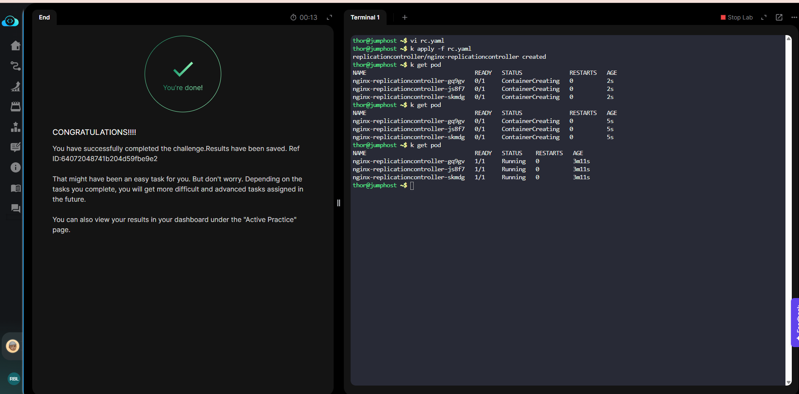This screenshot has width=799, height=394.
Task: Click Running status of pod skmdg
Action: click(514, 177)
